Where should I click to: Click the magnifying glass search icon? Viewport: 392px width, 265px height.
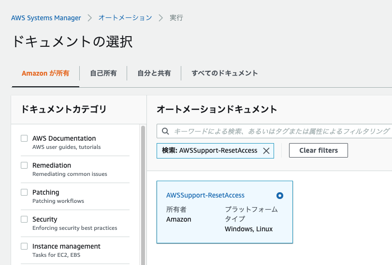click(165, 131)
